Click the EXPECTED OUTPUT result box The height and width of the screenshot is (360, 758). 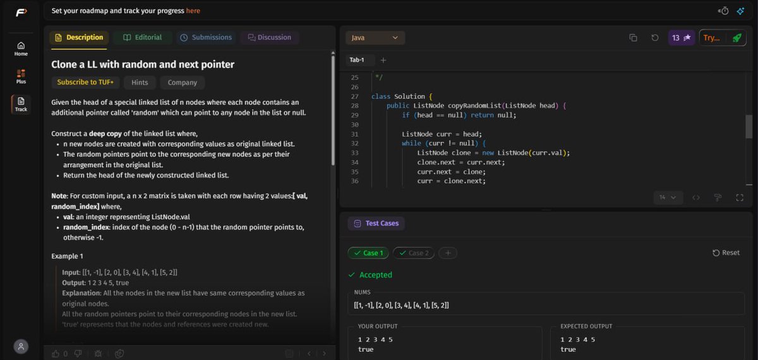click(x=649, y=343)
